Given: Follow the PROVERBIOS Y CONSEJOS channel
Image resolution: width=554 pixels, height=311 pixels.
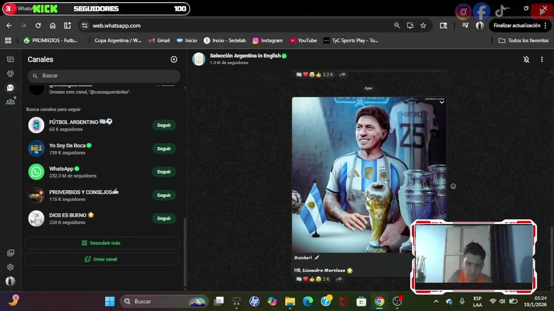Looking at the screenshot, I should click(164, 195).
